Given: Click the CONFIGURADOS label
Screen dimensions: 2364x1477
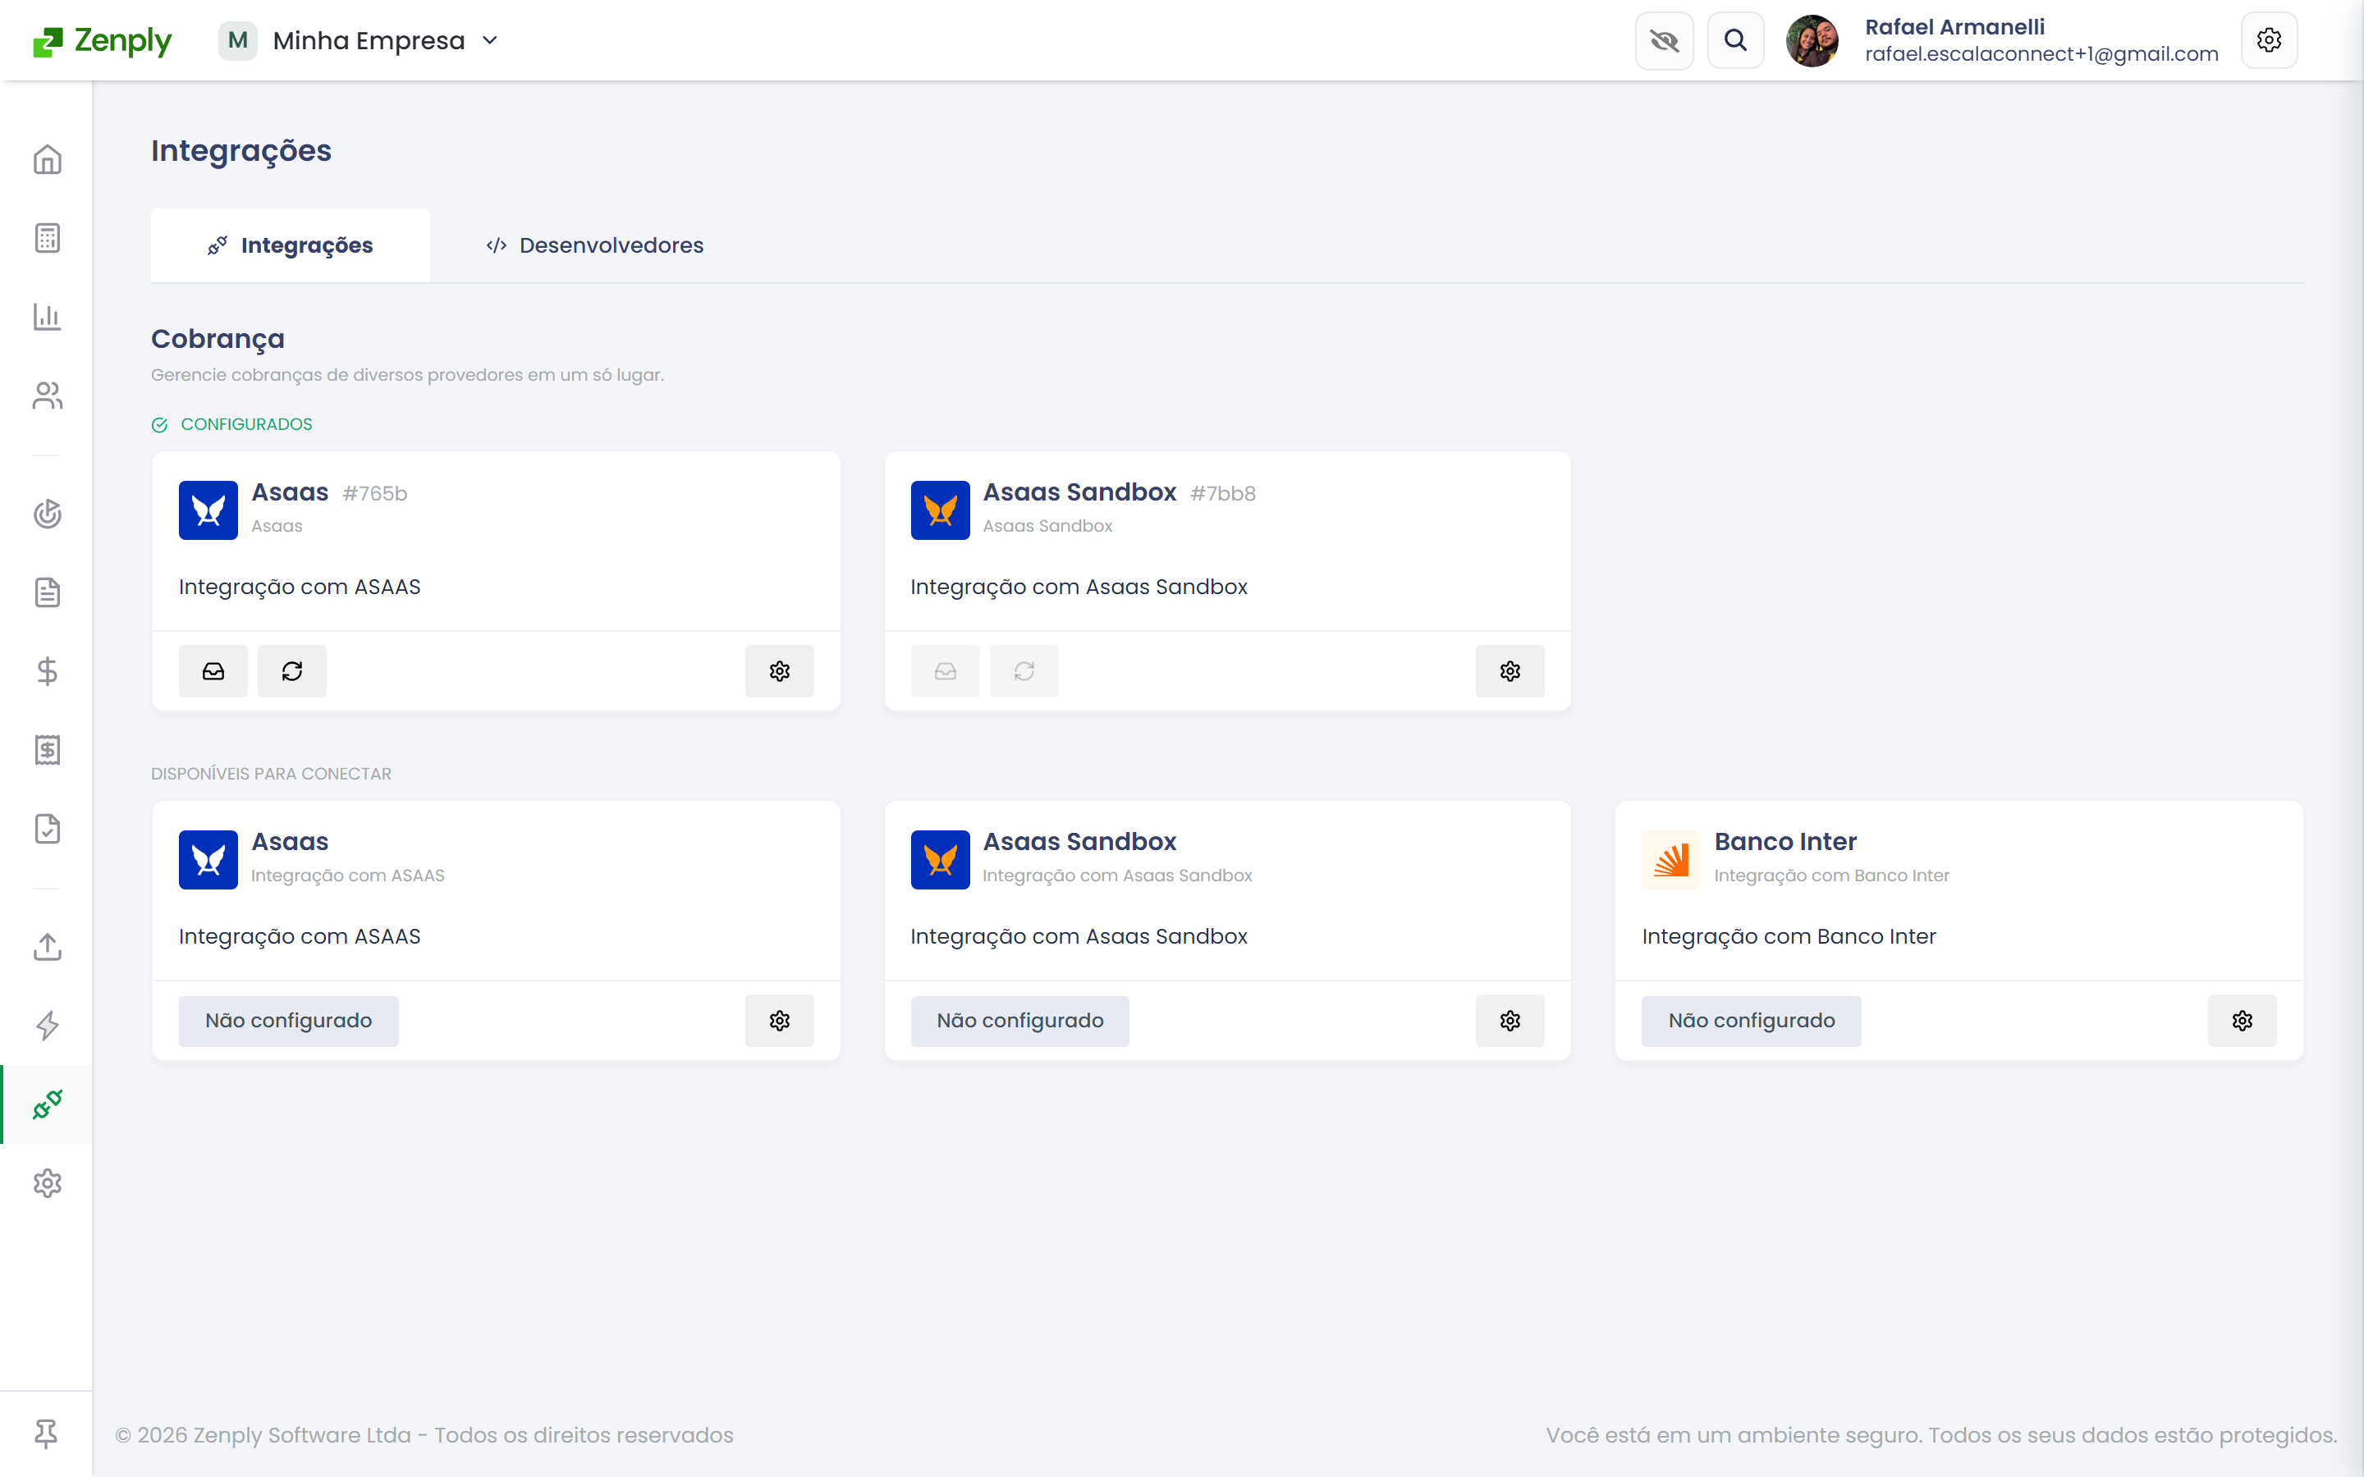Looking at the screenshot, I should [246, 424].
